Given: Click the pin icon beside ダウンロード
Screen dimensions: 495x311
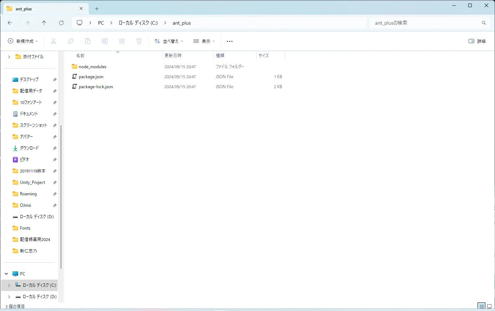Looking at the screenshot, I should (x=55, y=148).
